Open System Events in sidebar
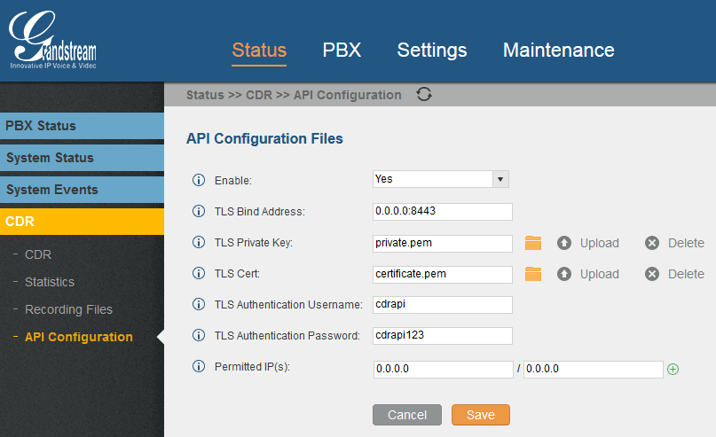Image resolution: width=716 pixels, height=437 pixels. (x=82, y=190)
